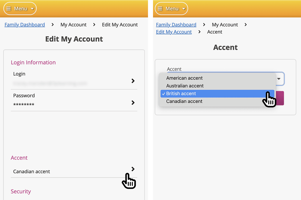Click the arrow icon beside the Login field
Image resolution: width=301 pixels, height=200 pixels.
coord(133,81)
